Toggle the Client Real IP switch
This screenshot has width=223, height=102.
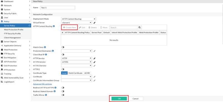(63, 54)
